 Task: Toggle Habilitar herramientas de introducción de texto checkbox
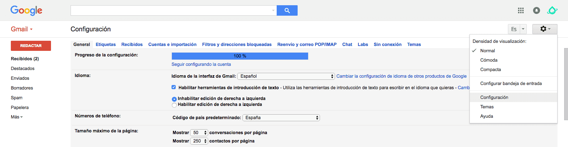(x=174, y=87)
